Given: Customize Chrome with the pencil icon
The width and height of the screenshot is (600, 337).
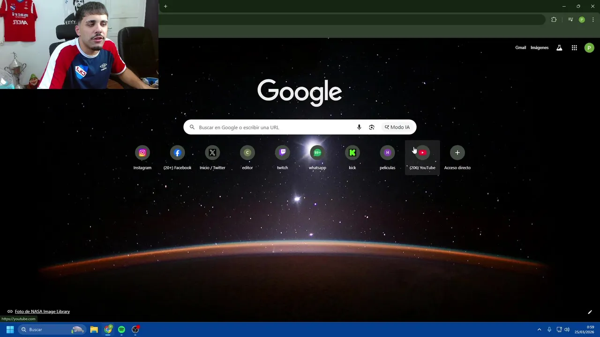Looking at the screenshot, I should [590, 312].
